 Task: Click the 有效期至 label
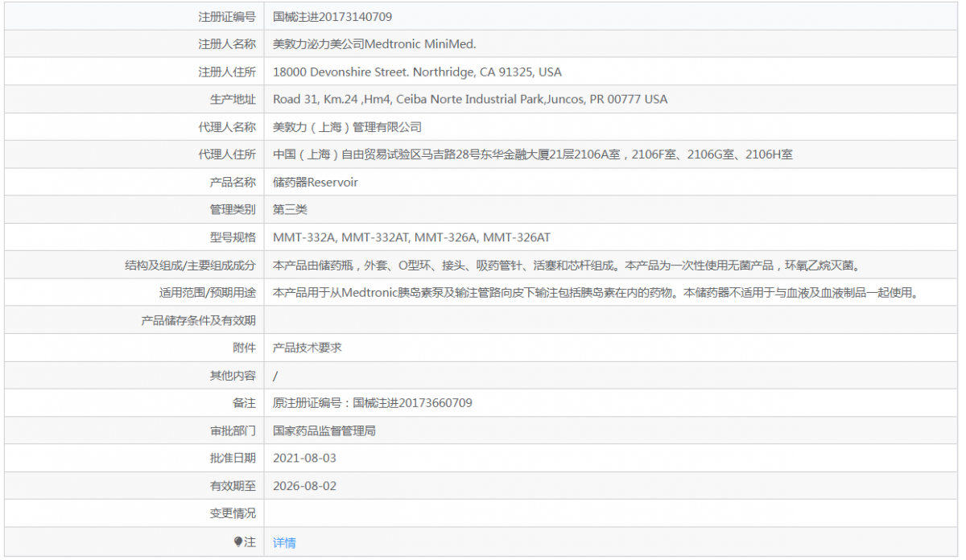[x=233, y=486]
